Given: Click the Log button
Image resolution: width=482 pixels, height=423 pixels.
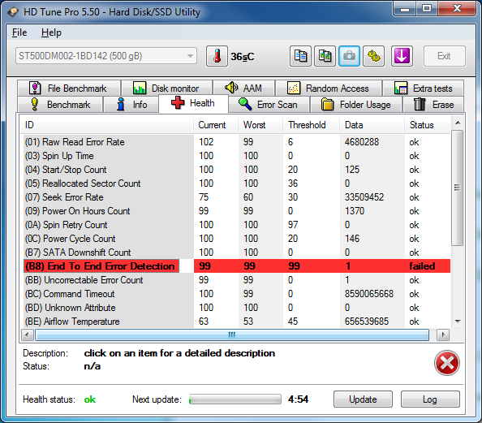Looking at the screenshot, I should 430,399.
